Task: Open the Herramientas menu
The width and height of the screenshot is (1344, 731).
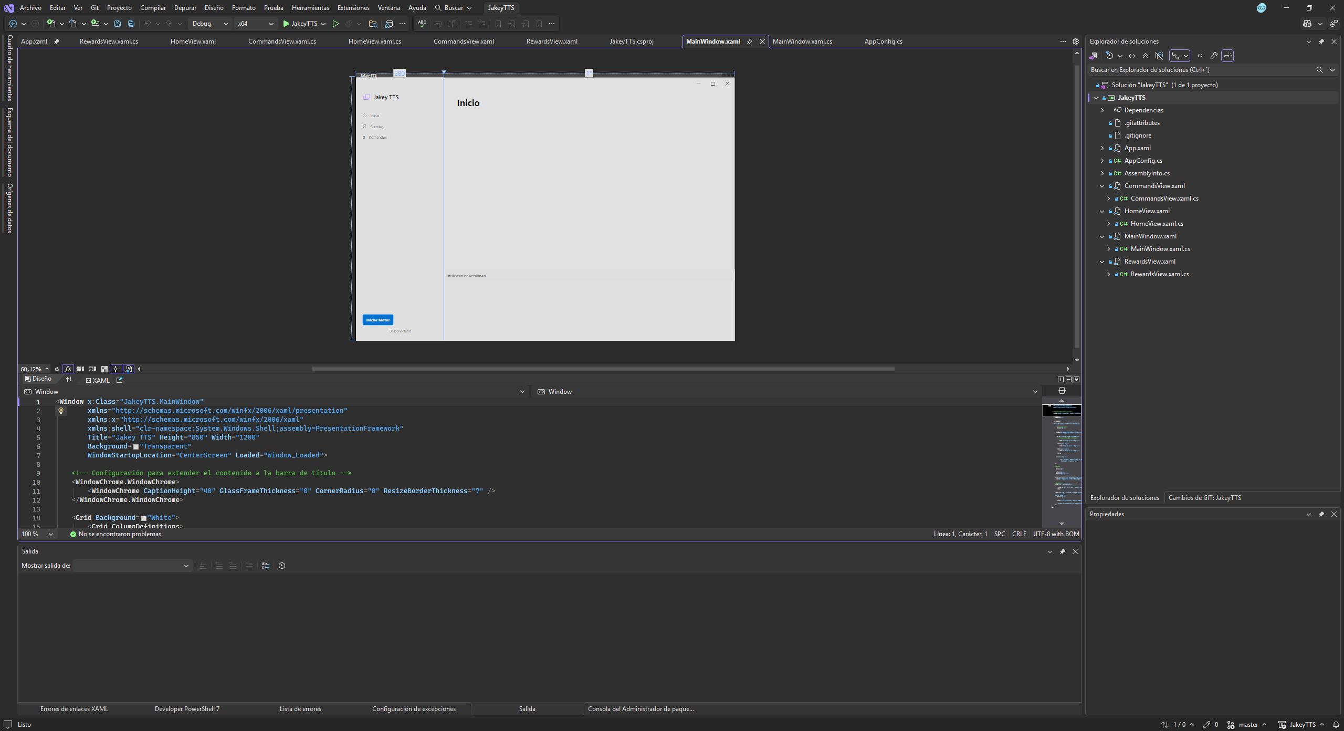Action: click(310, 8)
